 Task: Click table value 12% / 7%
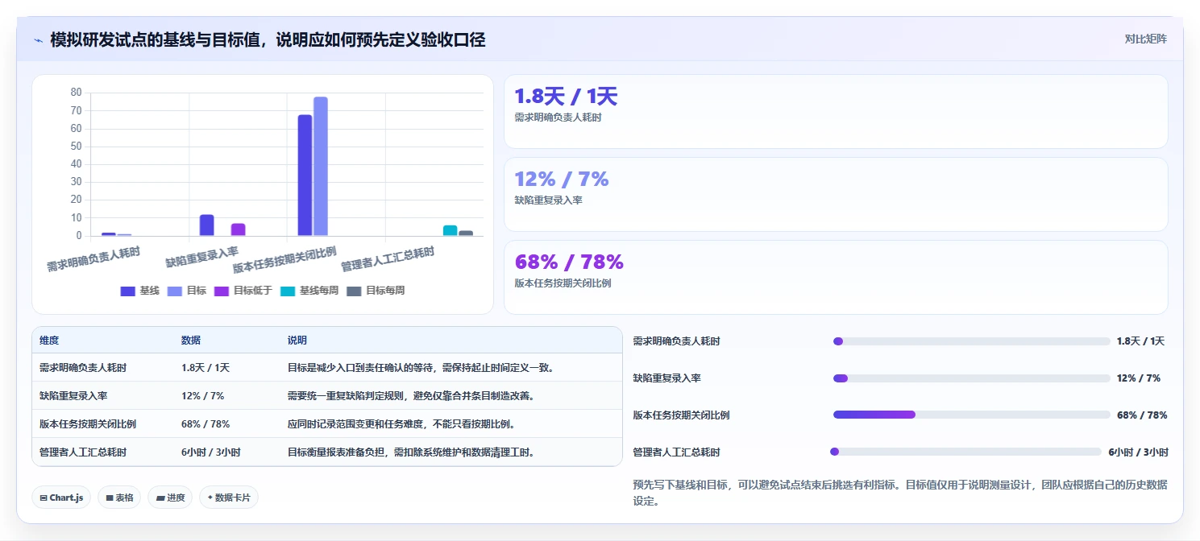(x=202, y=395)
